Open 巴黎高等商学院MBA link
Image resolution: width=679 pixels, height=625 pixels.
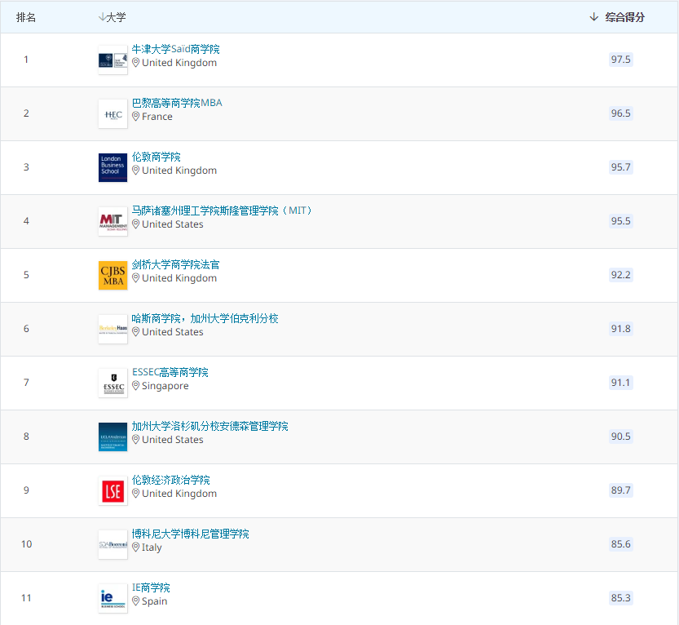pyautogui.click(x=177, y=103)
